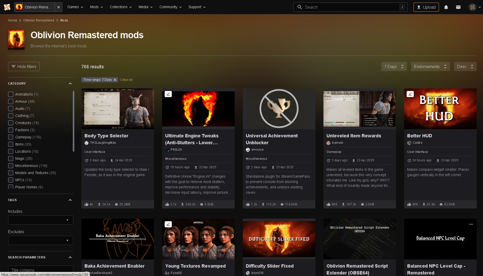Viewport: 483px width, 276px height.
Task: Open the Endorsements sort dropdown
Action: pos(430,67)
